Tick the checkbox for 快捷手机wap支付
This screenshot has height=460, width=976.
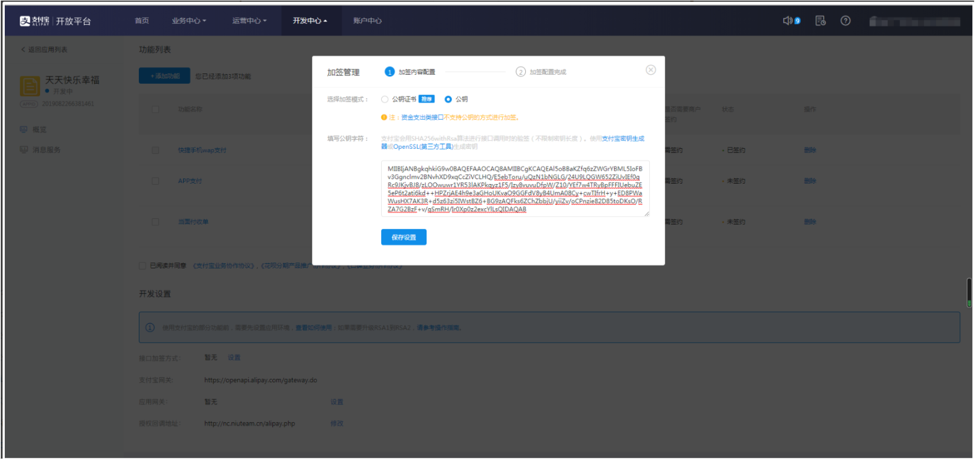pyautogui.click(x=155, y=150)
